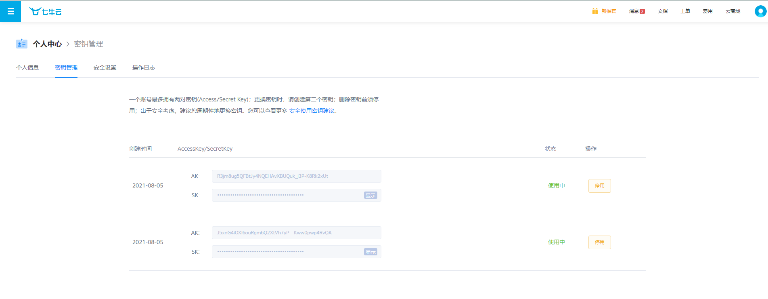
Task: Click the masked SK field of the first key
Action: click(297, 195)
